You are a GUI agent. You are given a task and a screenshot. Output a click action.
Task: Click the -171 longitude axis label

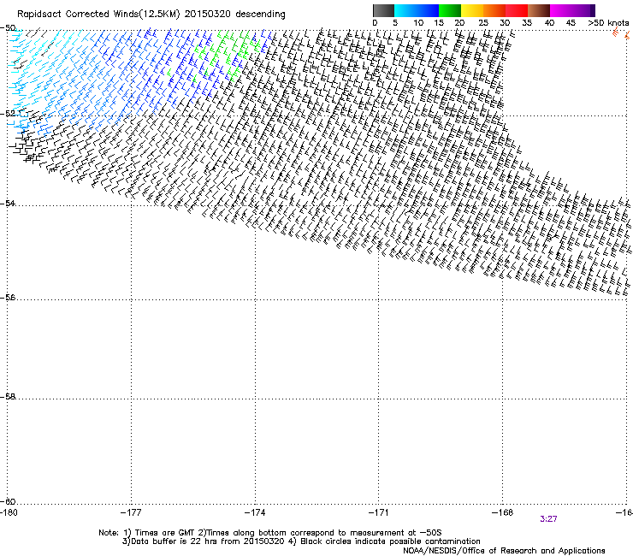coord(379,512)
